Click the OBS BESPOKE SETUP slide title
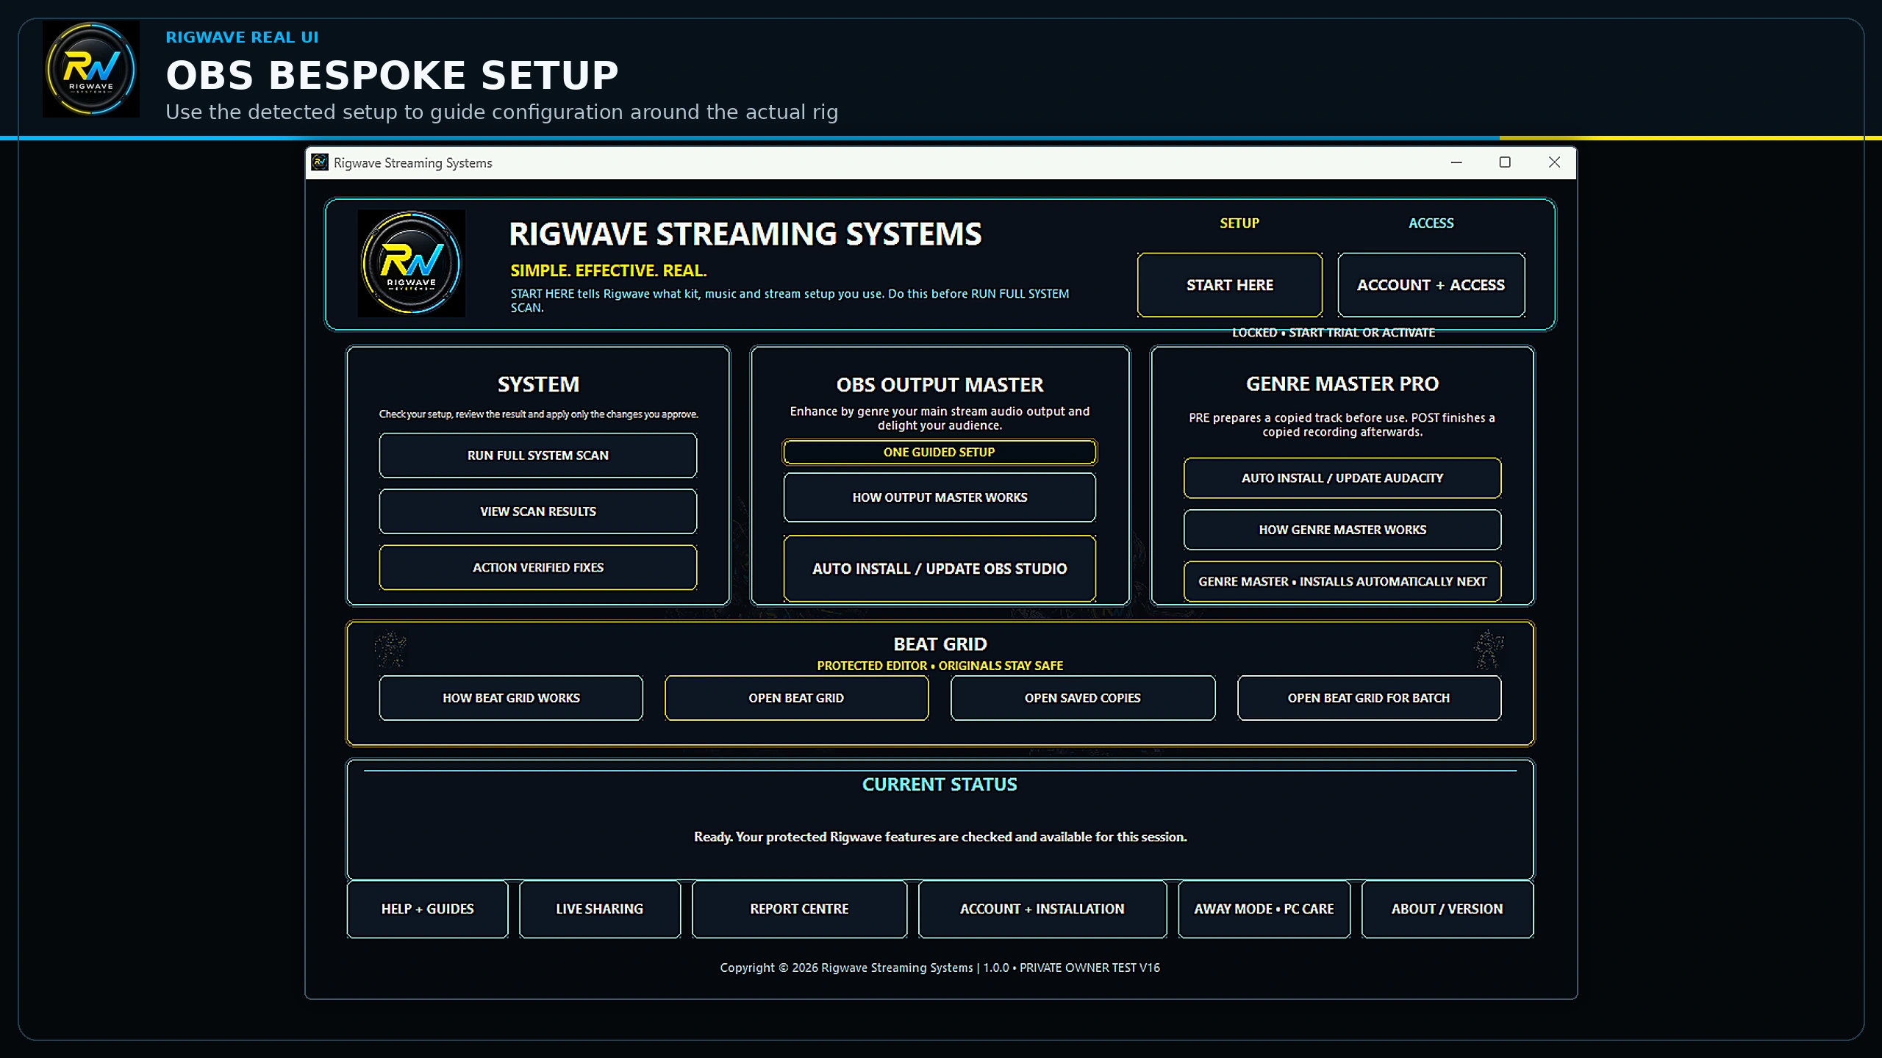1882x1058 pixels. tap(393, 75)
